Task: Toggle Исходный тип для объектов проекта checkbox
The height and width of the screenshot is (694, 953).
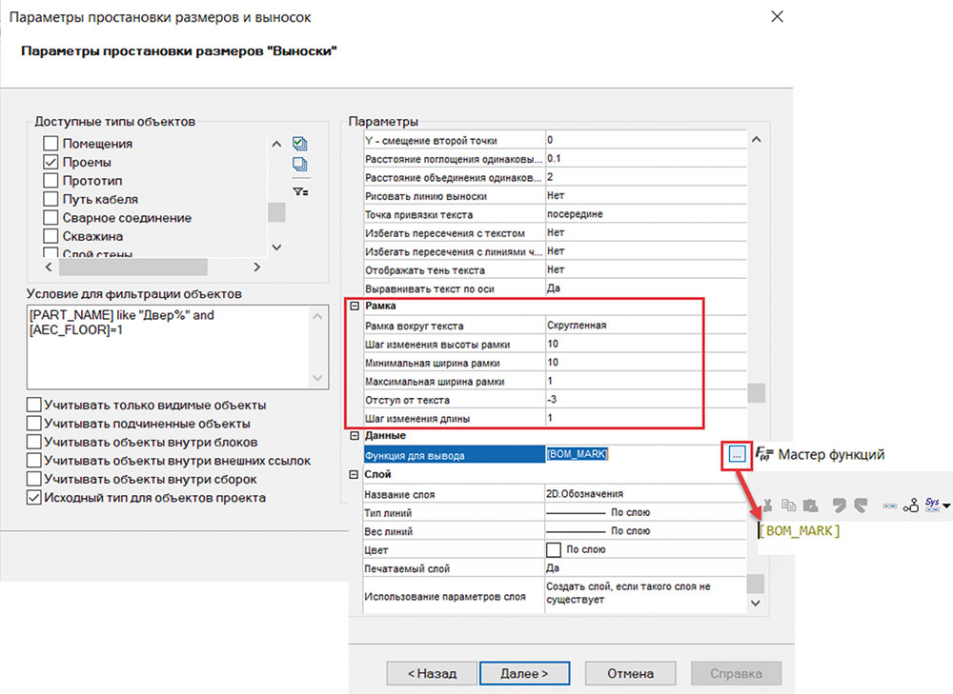Action: pos(35,498)
